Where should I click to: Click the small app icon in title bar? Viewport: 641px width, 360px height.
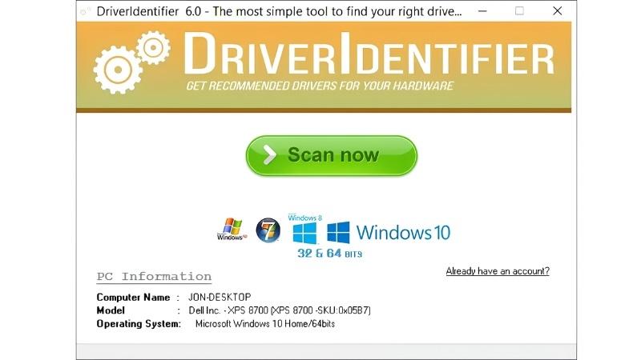[86, 11]
